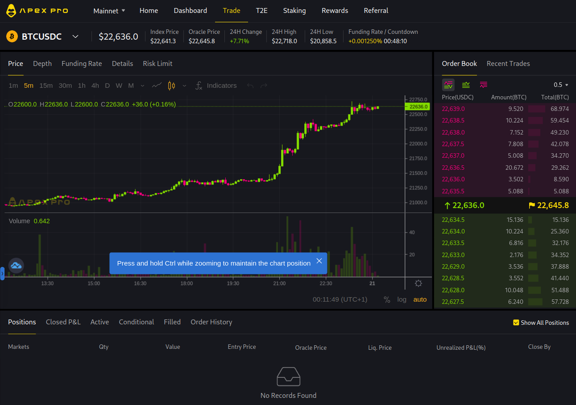Click the chart redo arrow
The image size is (576, 405).
click(264, 86)
